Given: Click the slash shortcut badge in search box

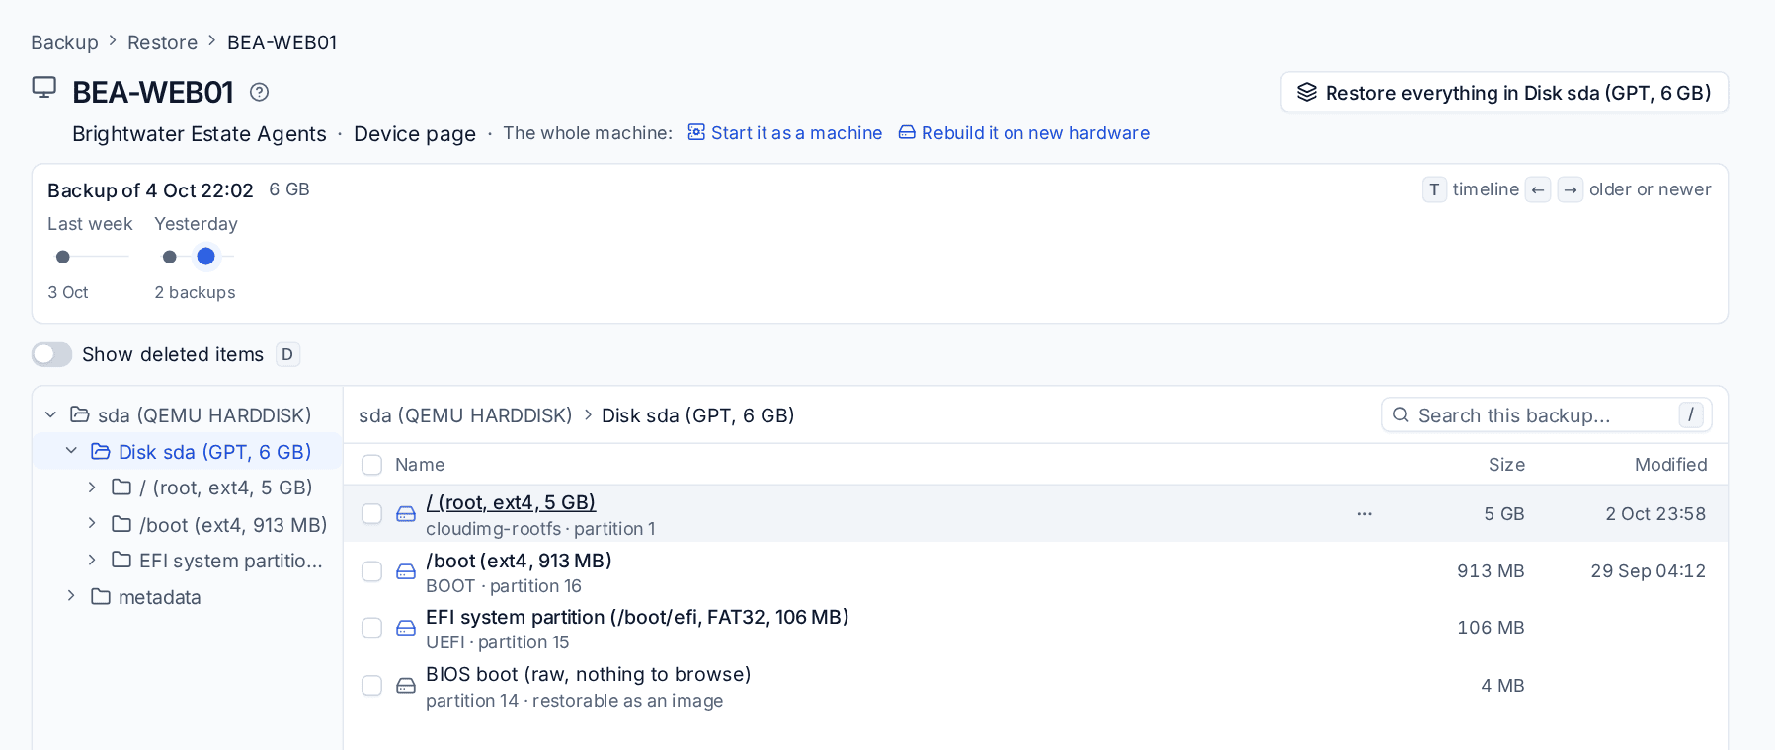Looking at the screenshot, I should pos(1691,415).
